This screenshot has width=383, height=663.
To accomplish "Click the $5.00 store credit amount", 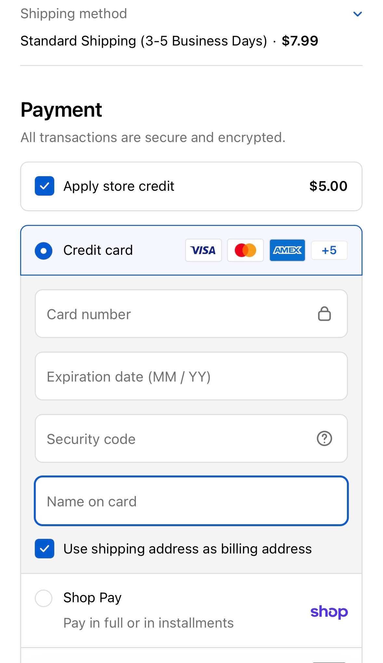I will point(328,186).
